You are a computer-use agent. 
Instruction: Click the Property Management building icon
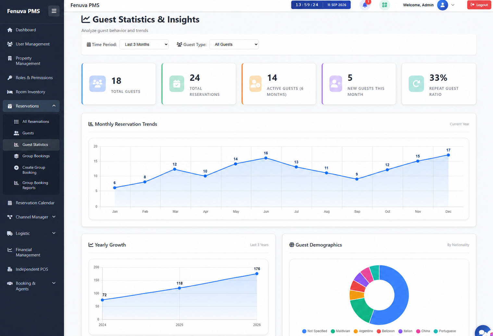pyautogui.click(x=10, y=58)
